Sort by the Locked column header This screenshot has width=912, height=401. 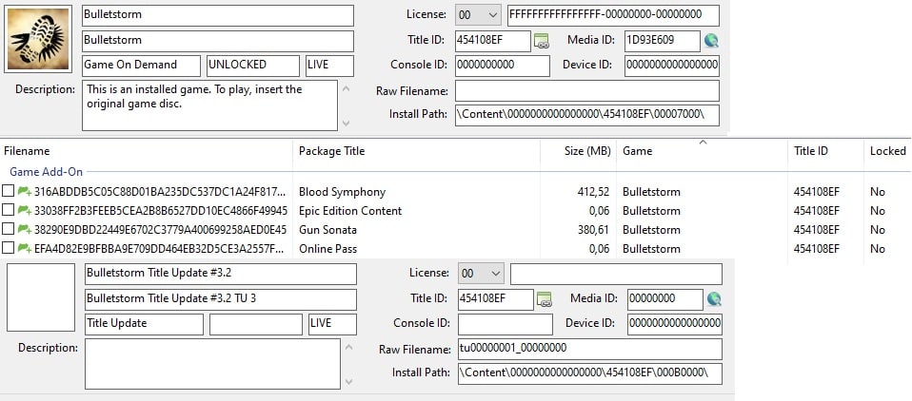(x=887, y=151)
